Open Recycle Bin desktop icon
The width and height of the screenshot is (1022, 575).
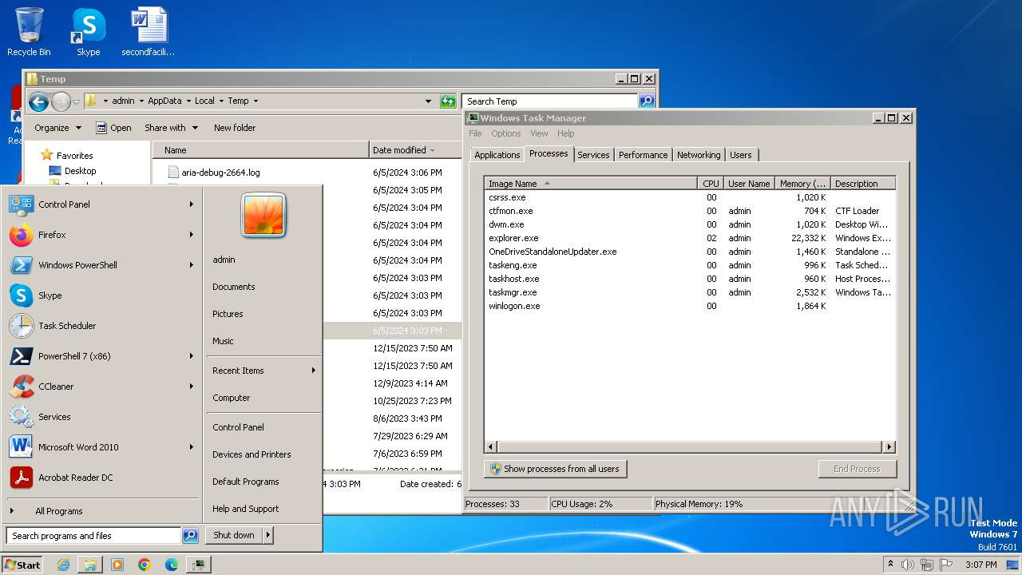(29, 32)
